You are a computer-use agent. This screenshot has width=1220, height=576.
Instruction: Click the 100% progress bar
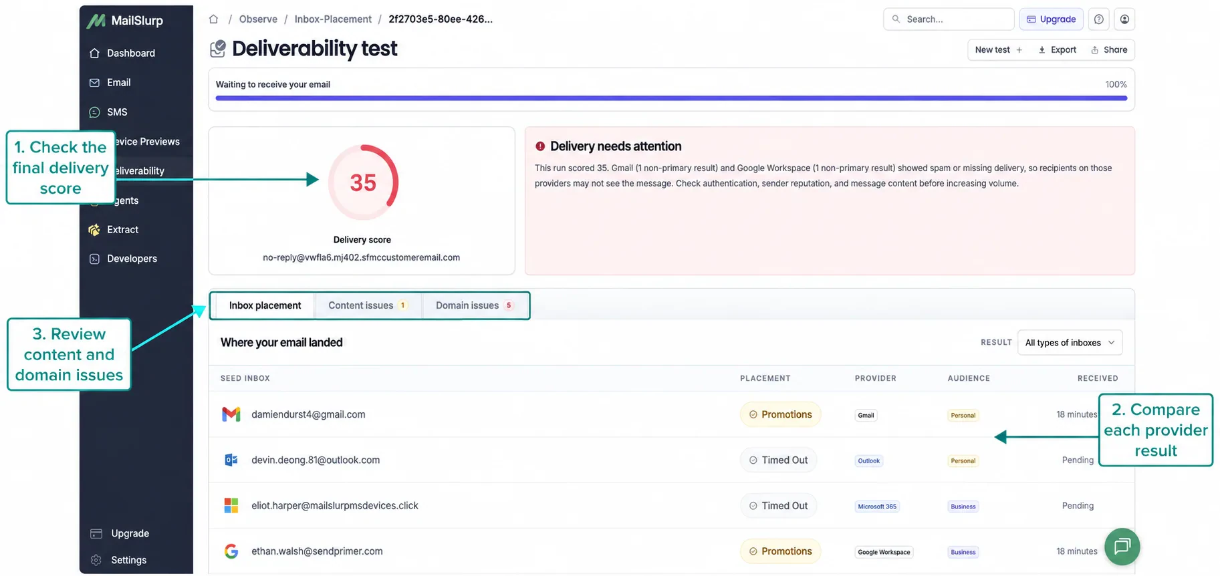coord(671,98)
